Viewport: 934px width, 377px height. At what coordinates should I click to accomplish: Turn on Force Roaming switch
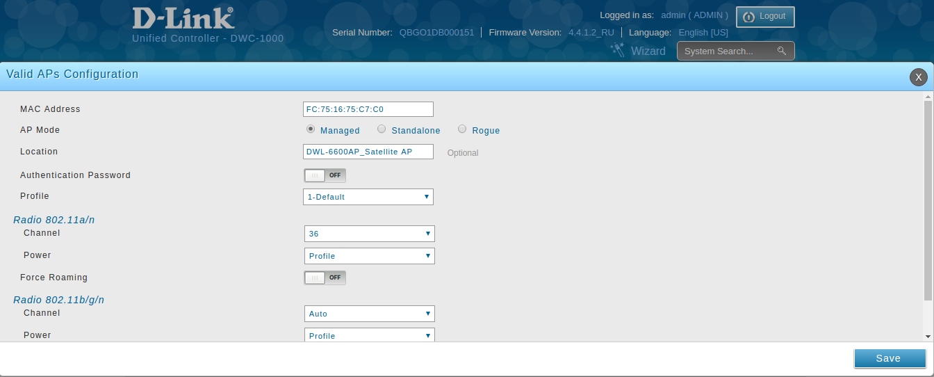pyautogui.click(x=325, y=278)
